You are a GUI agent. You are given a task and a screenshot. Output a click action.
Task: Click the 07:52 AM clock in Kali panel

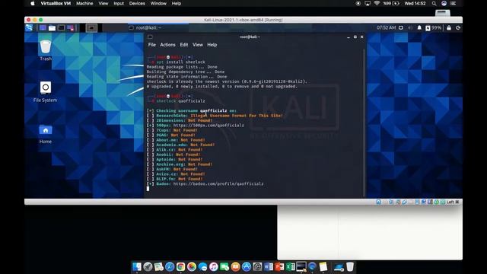(x=386, y=27)
